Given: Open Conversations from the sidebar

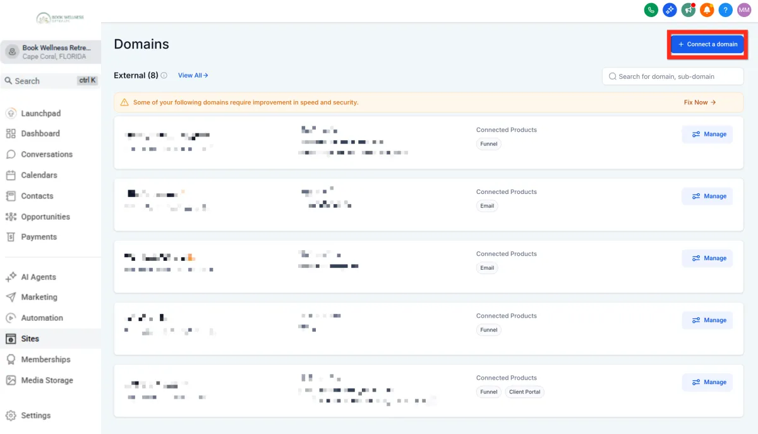Looking at the screenshot, I should 46,154.
